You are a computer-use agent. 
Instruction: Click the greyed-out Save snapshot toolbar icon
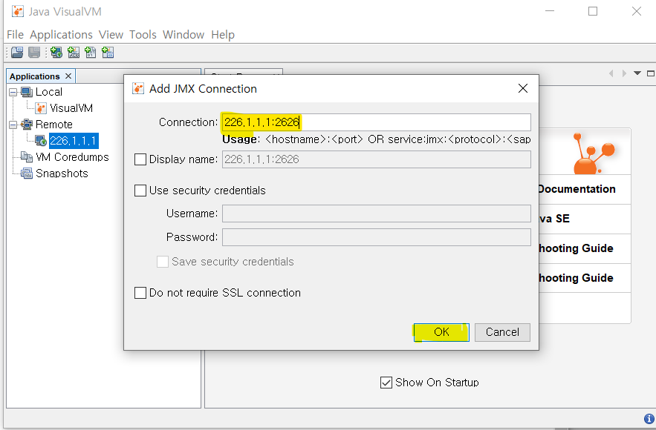click(34, 52)
